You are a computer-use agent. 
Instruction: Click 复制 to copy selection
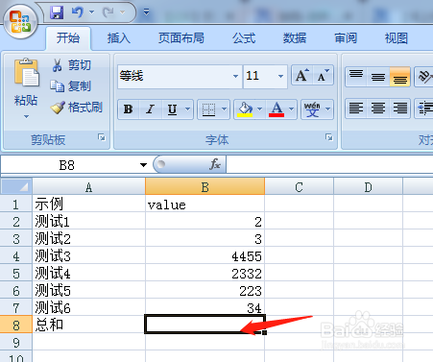pyautogui.click(x=71, y=86)
